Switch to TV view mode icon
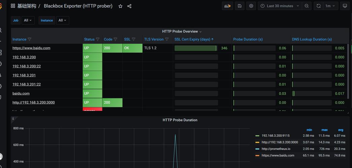The width and height of the screenshot is (352, 168). pyautogui.click(x=344, y=6)
